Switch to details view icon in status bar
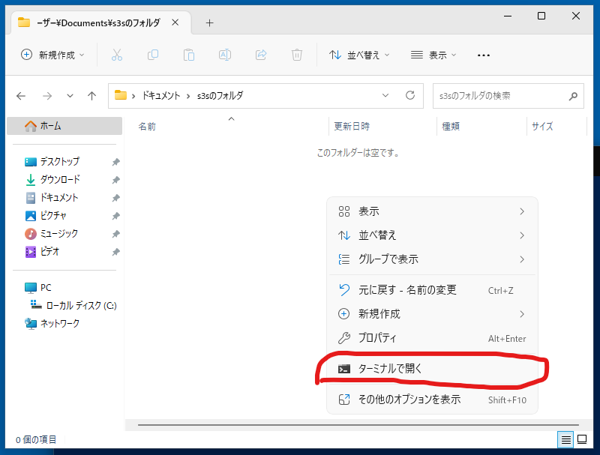 coord(565,440)
